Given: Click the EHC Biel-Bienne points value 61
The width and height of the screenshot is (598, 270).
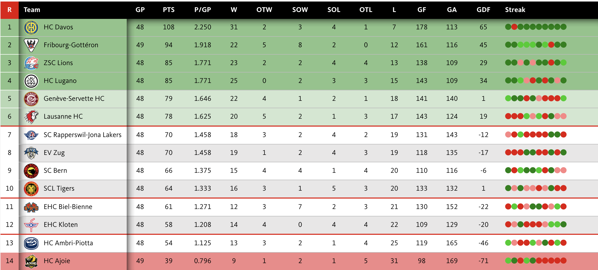Looking at the screenshot, I should click(168, 207).
